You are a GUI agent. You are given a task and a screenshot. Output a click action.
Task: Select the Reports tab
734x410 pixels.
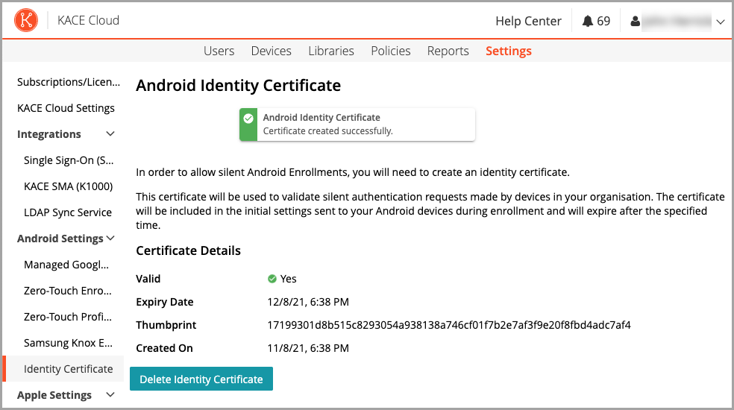(x=448, y=51)
